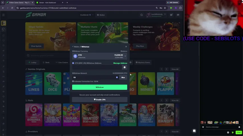Go back in browser history
Screen dimensions: 243x136
3,8
